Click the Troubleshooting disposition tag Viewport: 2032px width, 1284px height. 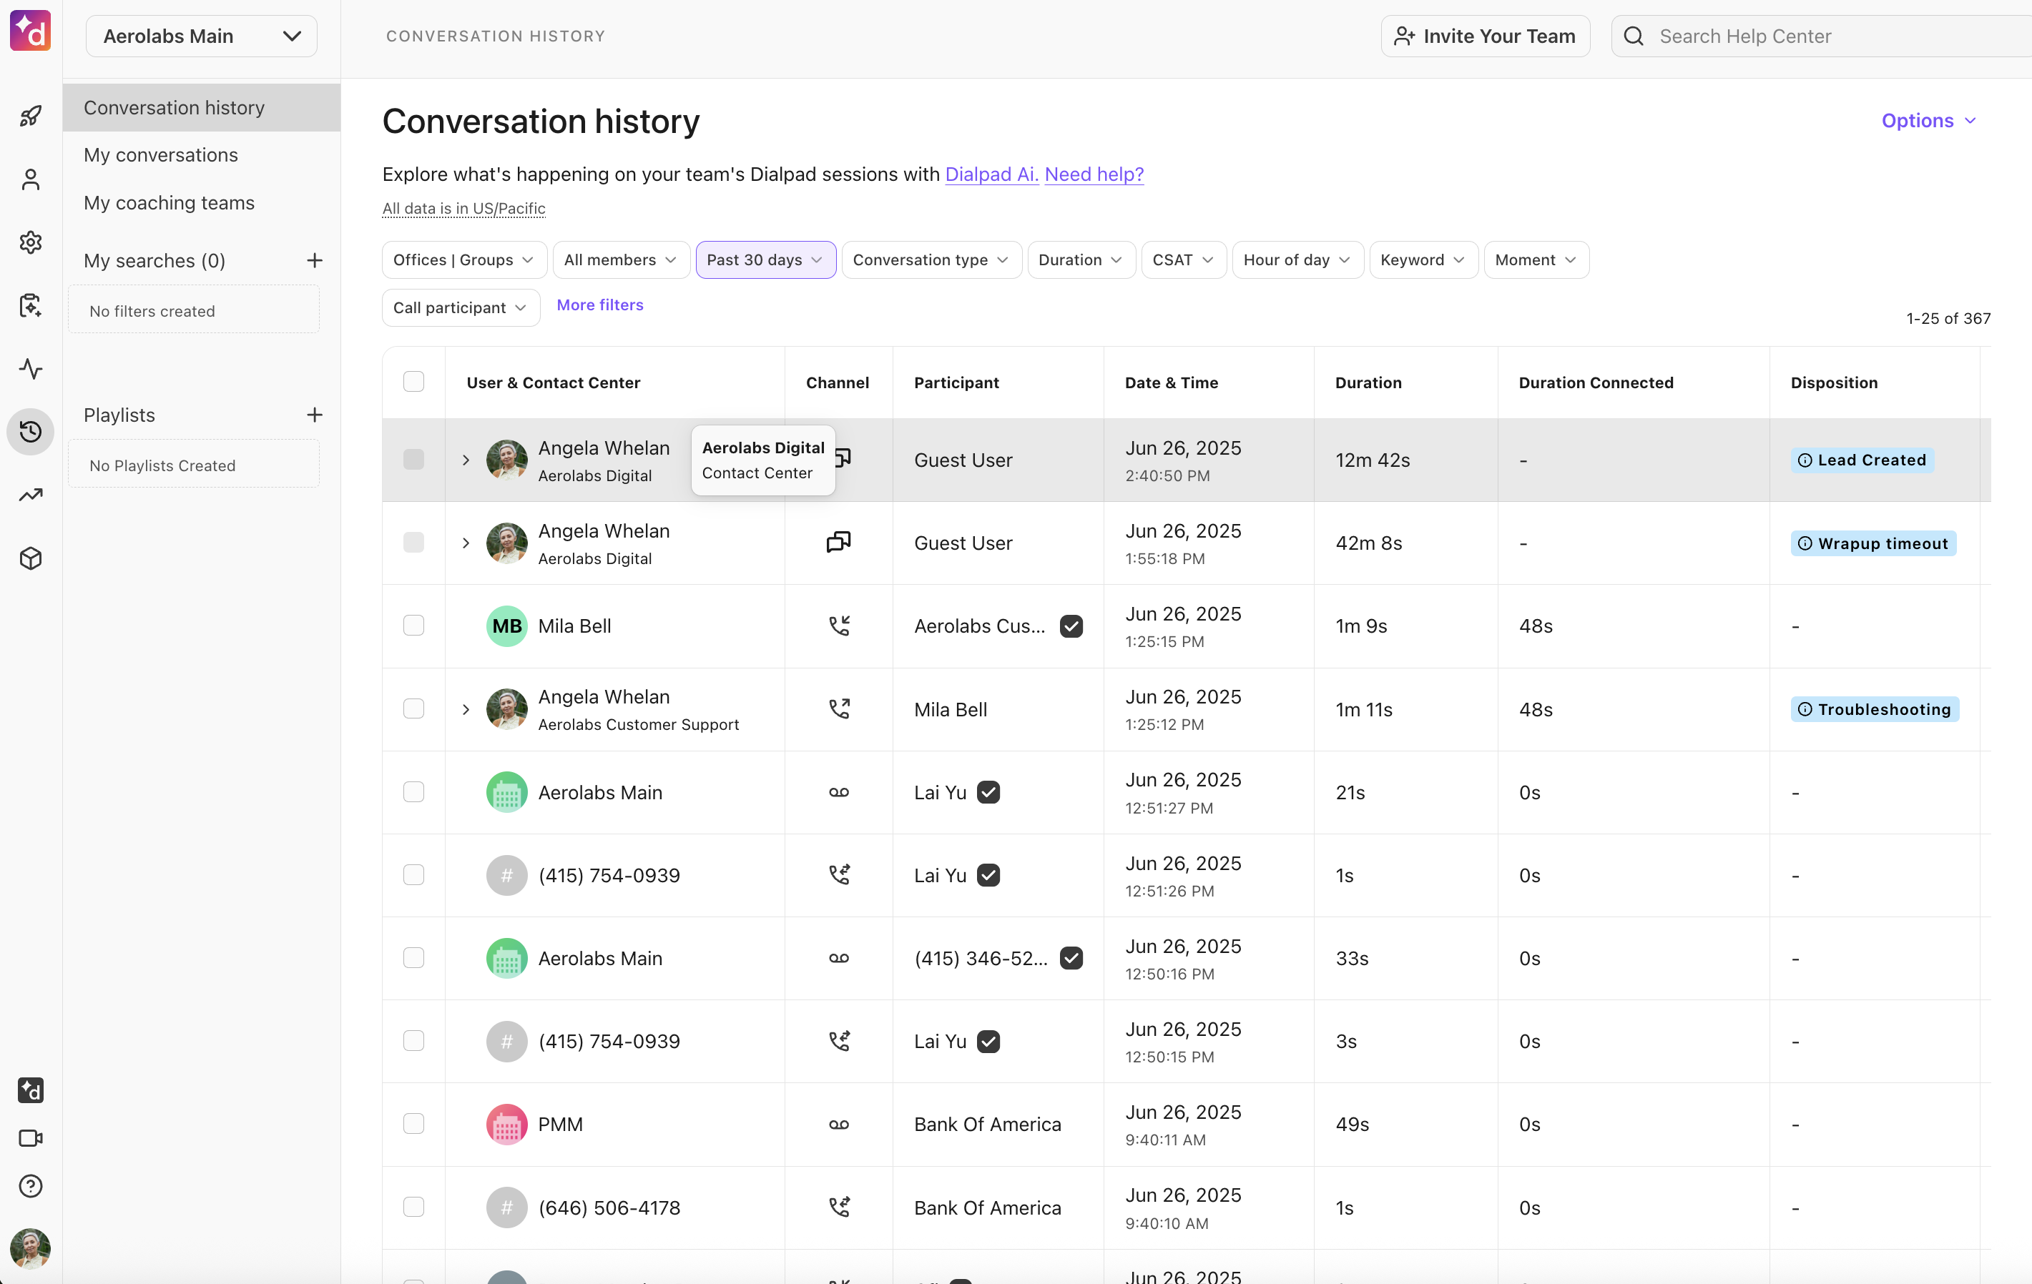pos(1874,709)
